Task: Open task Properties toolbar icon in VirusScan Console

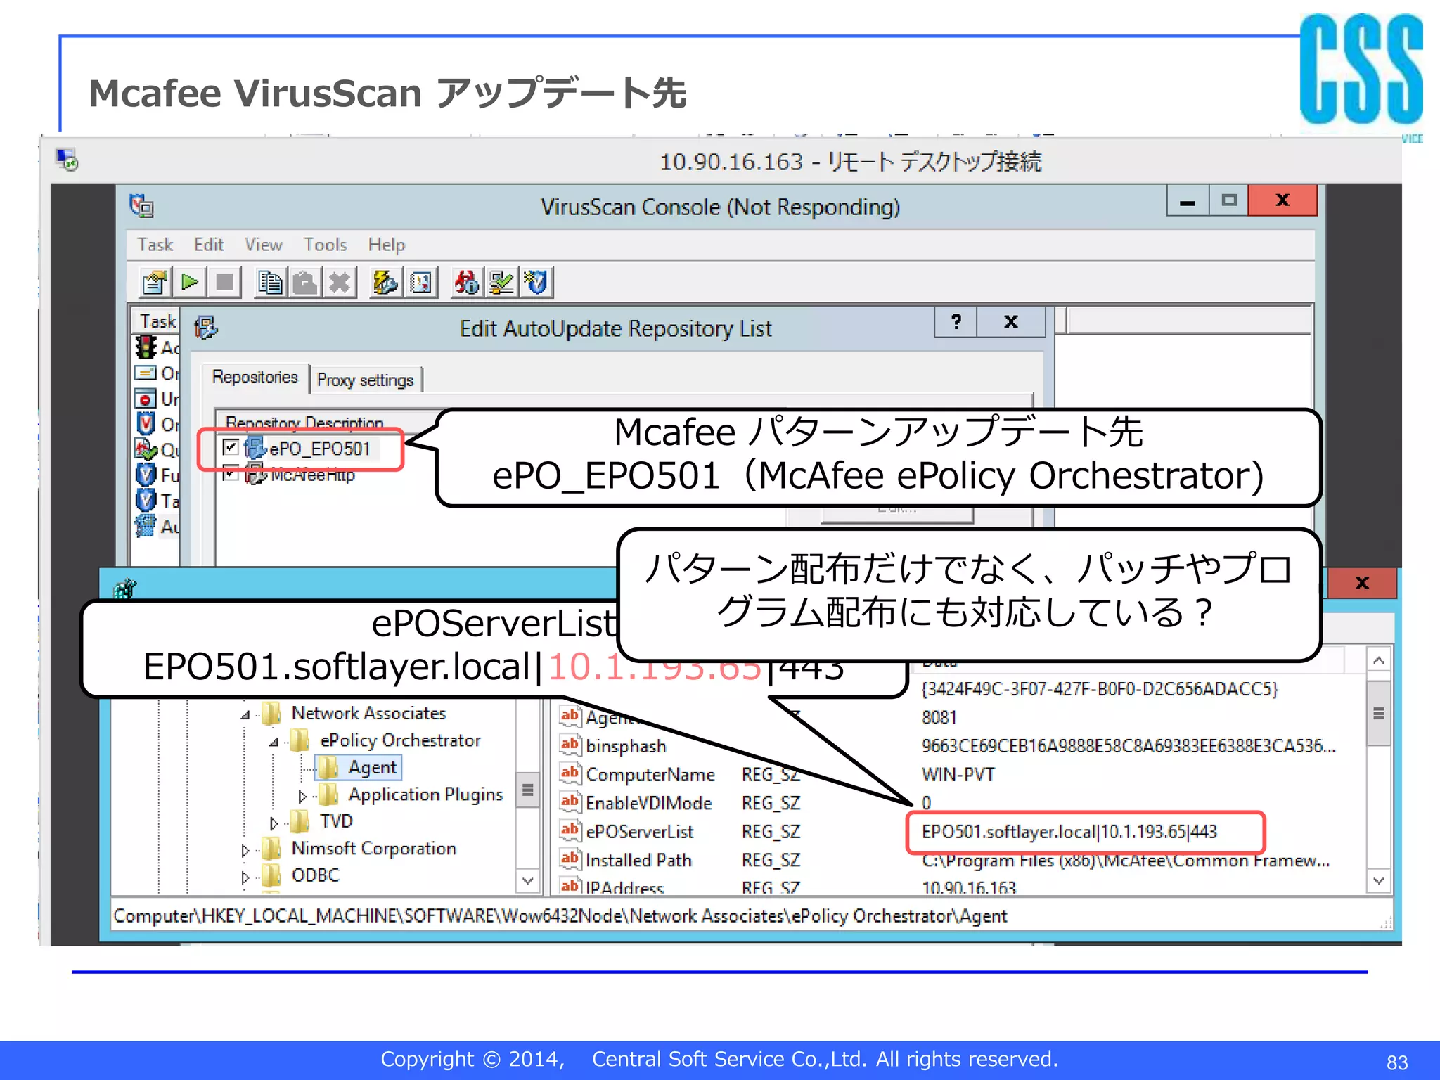Action: click(155, 283)
